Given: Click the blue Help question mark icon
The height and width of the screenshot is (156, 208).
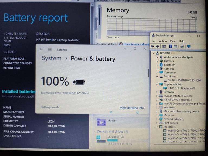Looking at the screenshot, I should (171, 46).
